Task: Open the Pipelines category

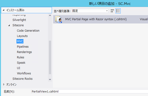Action: click(23, 47)
